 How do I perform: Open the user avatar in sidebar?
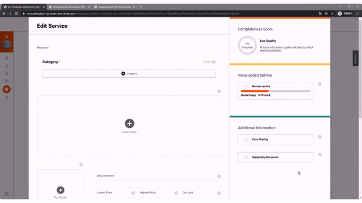6,45
